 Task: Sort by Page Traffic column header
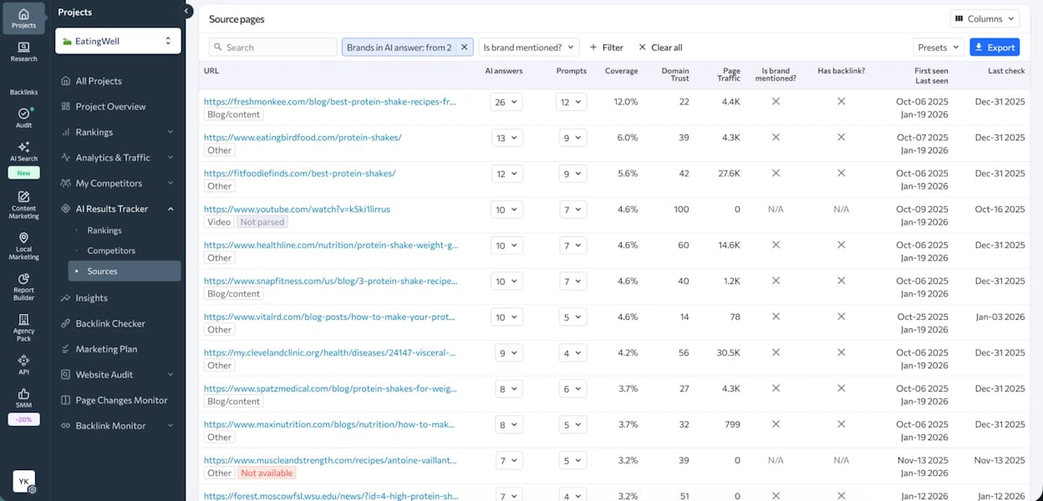pos(729,74)
